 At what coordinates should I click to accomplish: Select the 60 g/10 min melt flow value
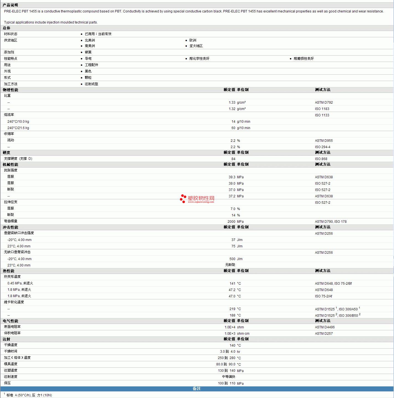coord(241,128)
